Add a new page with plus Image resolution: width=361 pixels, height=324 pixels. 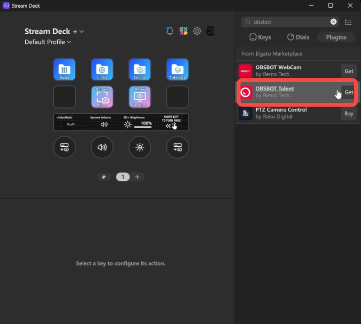pyautogui.click(x=137, y=177)
